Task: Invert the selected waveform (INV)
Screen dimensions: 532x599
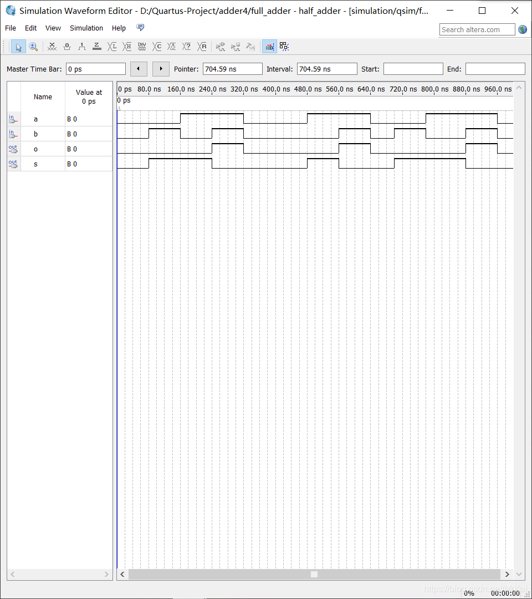Action: point(141,47)
